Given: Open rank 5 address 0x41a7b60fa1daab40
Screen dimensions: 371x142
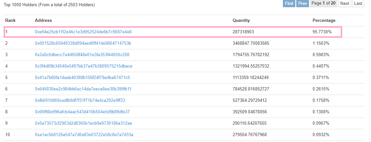Looking at the screenshot, I should tap(82, 78).
